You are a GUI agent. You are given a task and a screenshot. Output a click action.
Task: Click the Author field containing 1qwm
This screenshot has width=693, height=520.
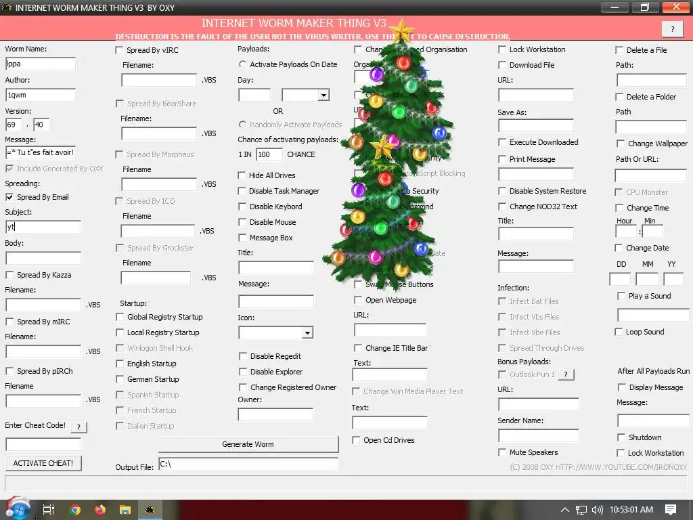[x=41, y=95]
